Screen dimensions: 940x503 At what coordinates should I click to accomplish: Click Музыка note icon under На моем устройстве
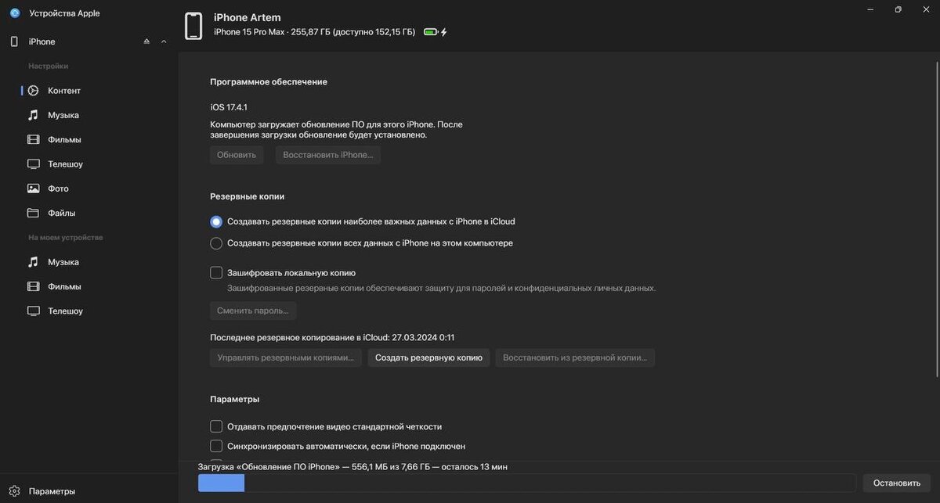coord(33,262)
